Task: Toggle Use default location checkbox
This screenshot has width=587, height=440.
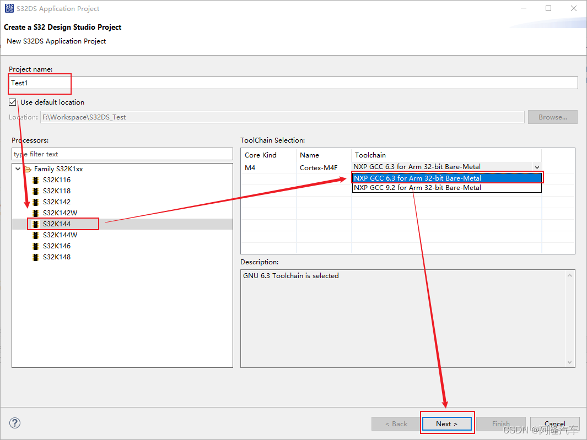Action: 12,102
